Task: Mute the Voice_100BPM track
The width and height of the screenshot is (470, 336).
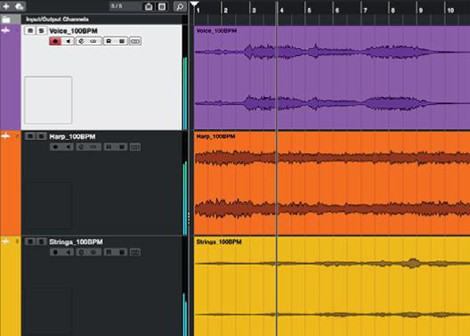Action: click(x=30, y=30)
